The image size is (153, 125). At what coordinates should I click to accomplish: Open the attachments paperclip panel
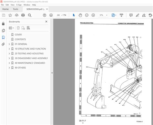[3, 44]
